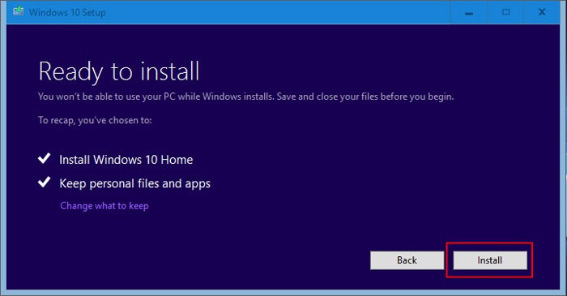Click the 'Keep personal files and apps' text
This screenshot has width=567, height=296.
click(135, 183)
